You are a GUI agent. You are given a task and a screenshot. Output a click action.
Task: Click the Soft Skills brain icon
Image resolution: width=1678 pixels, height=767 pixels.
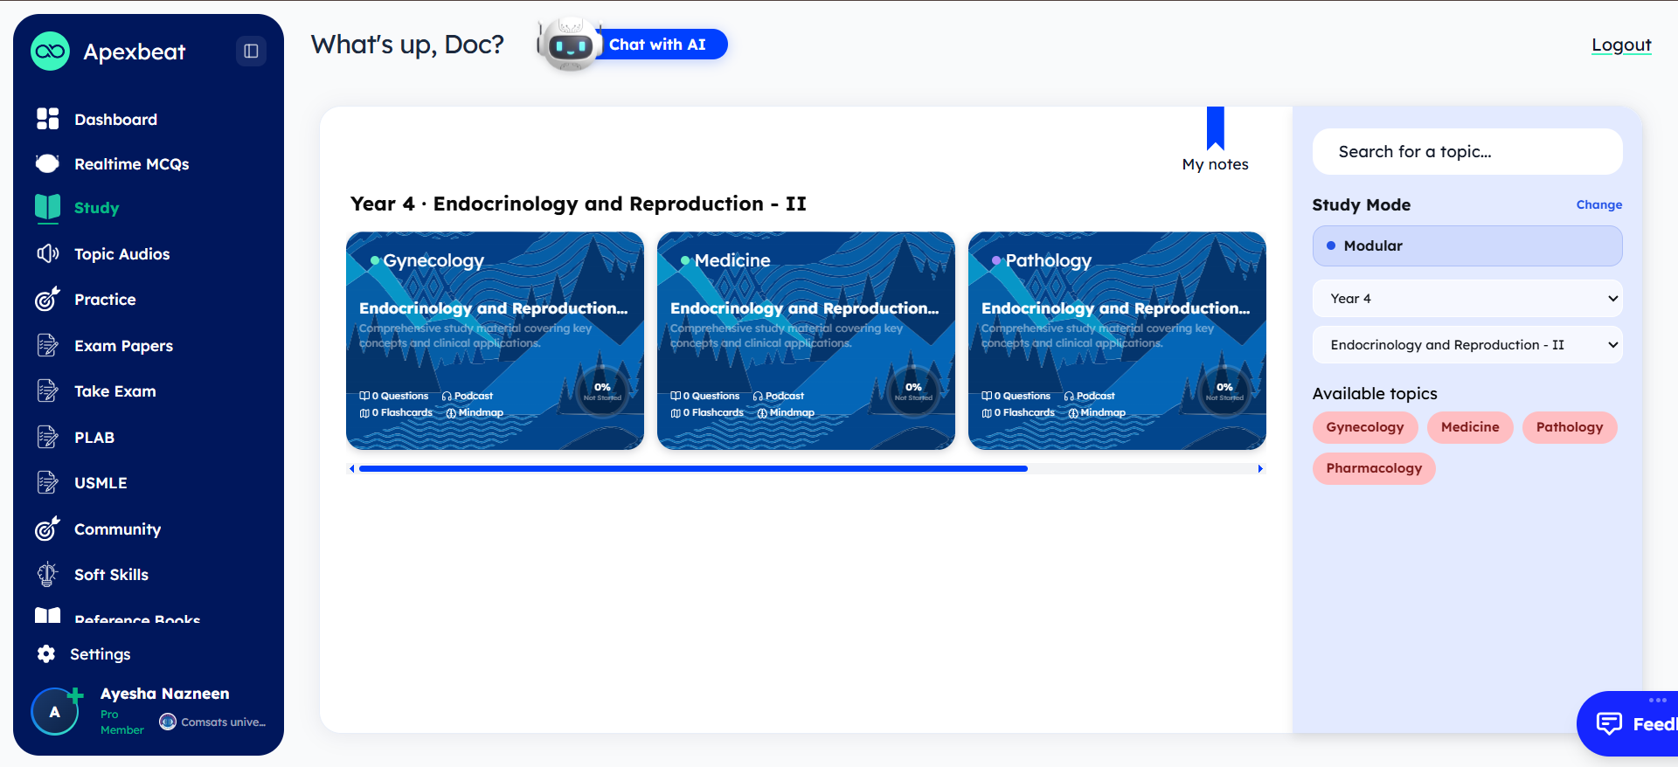click(47, 574)
